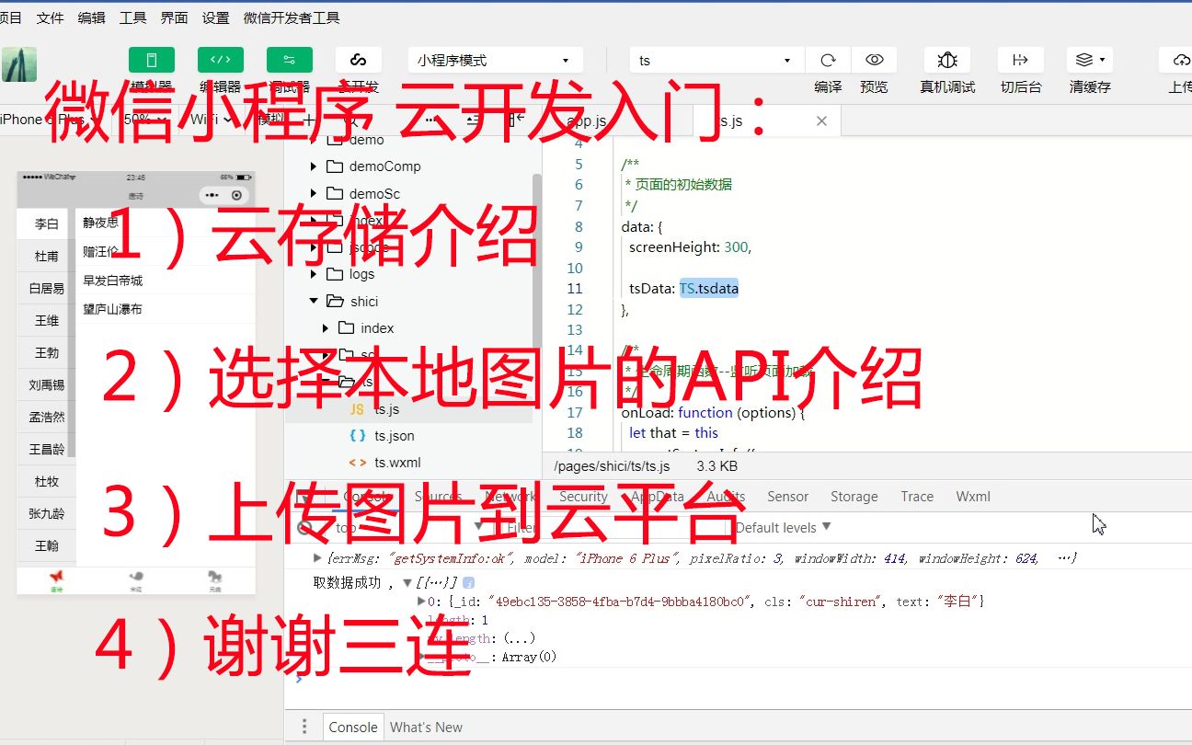Click the switch to background icon
This screenshot has height=745, width=1192.
(x=1020, y=60)
